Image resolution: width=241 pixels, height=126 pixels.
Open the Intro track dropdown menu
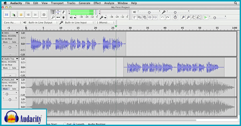tap(17, 33)
